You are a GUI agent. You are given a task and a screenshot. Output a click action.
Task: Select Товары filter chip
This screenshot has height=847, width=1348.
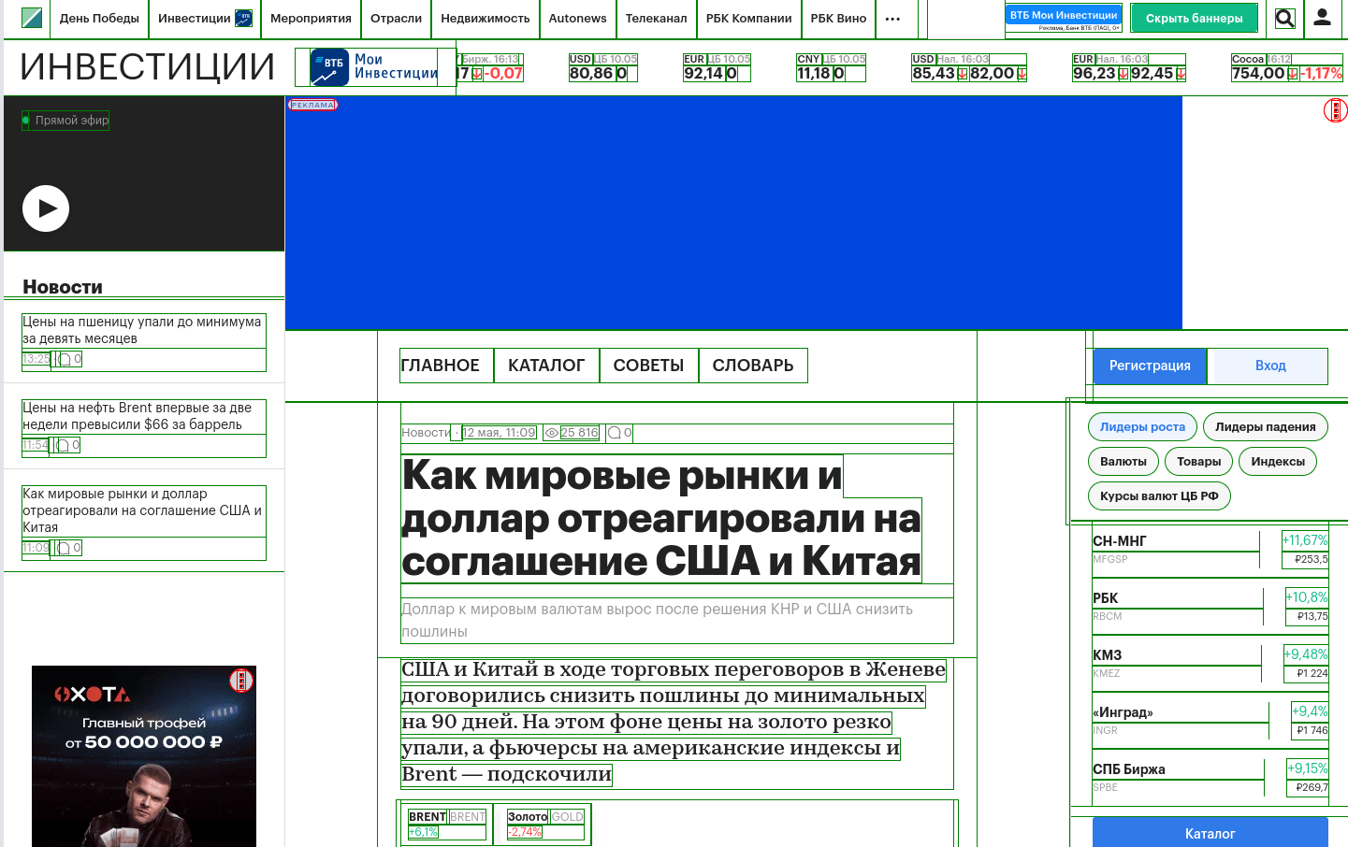[1198, 462]
